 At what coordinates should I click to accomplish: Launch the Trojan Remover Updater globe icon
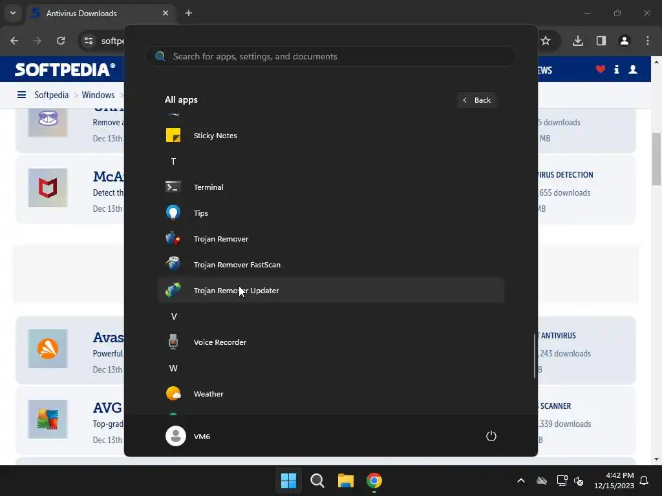[173, 290]
